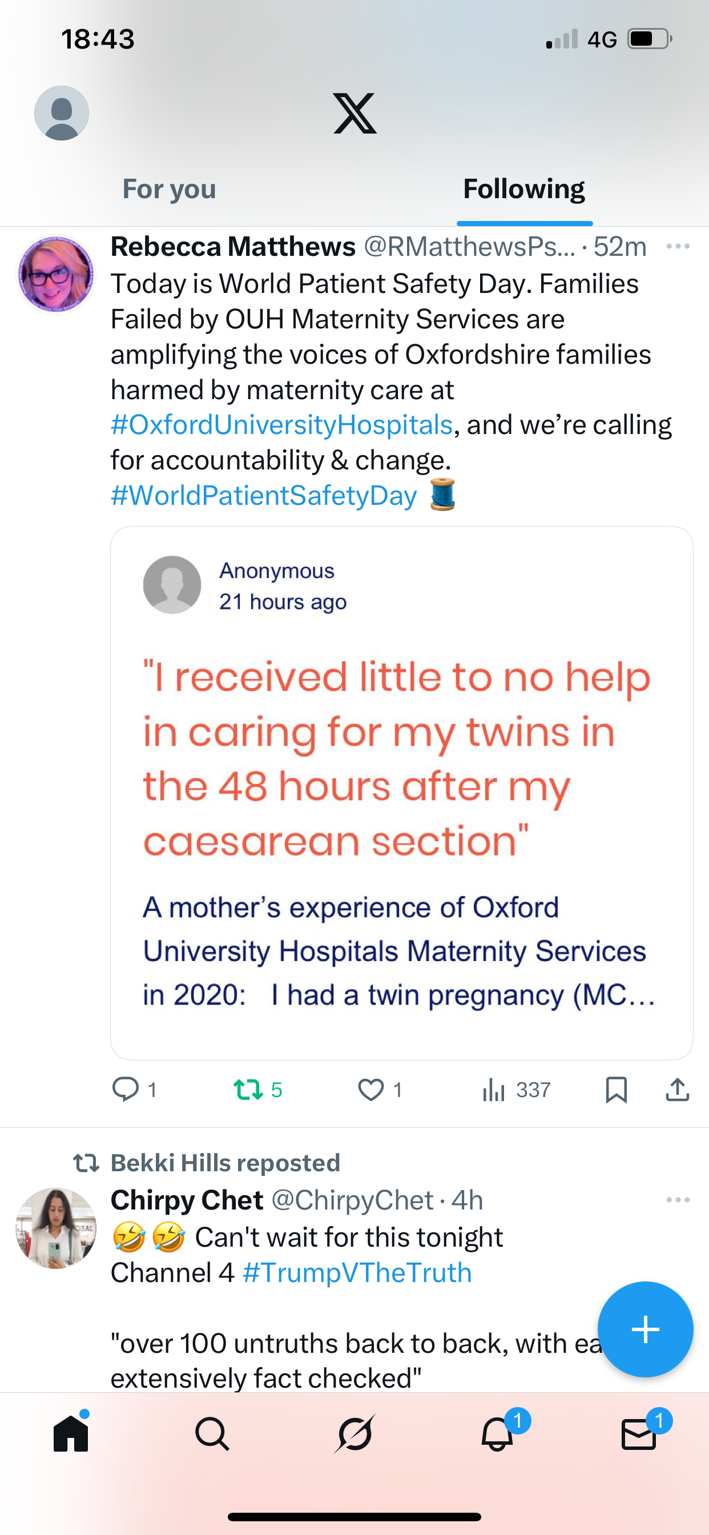Viewport: 709px width, 1535px height.
Task: Open the Notifications bell
Action: [x=497, y=1434]
